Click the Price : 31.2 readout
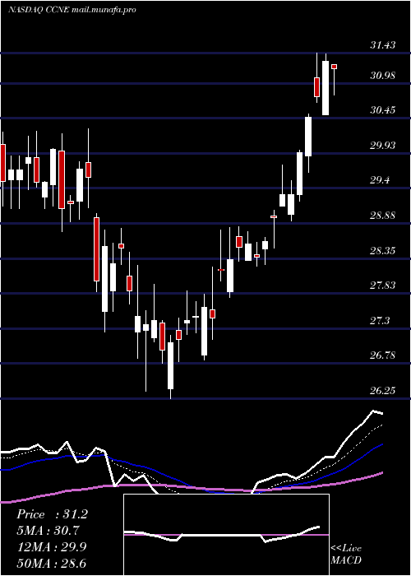Image resolution: width=411 pixels, height=576 pixels. tap(52, 514)
